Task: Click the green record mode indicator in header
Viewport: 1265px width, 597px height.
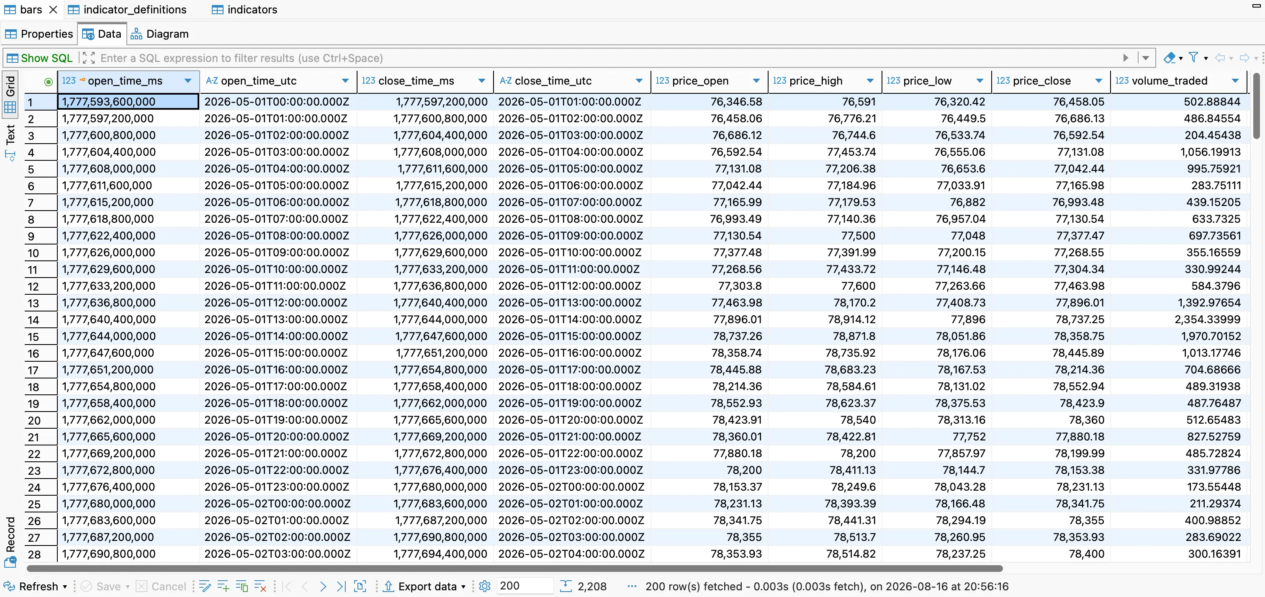Action: click(48, 82)
